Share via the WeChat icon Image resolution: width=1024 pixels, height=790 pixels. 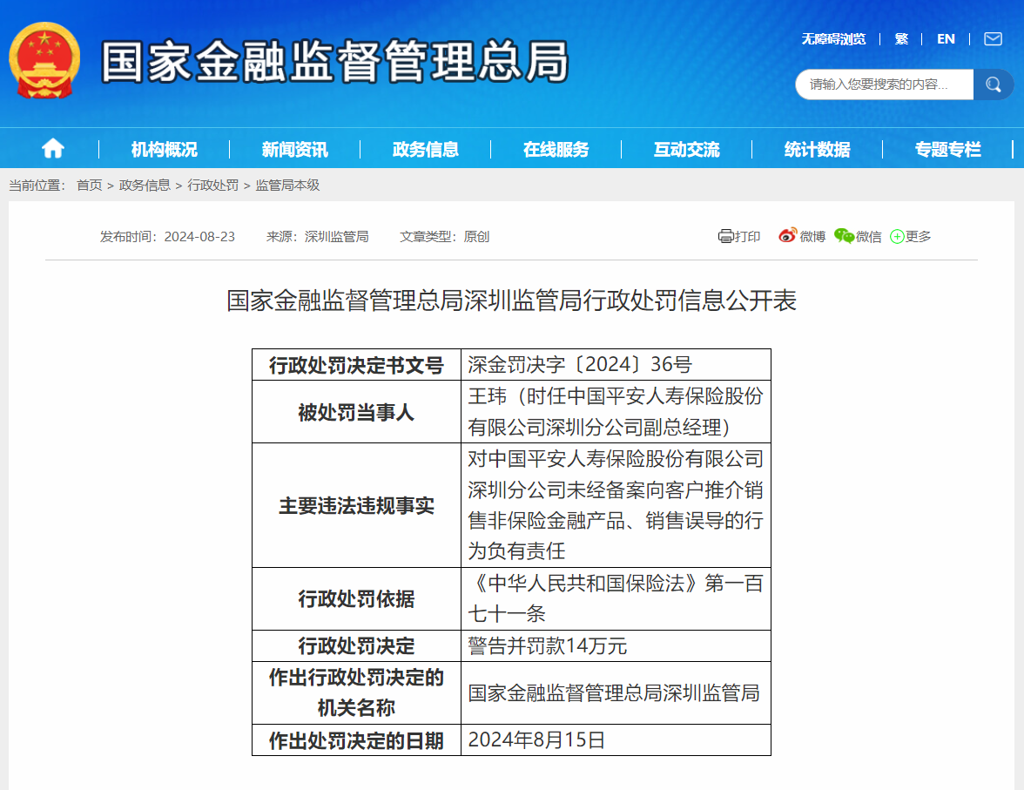click(844, 236)
